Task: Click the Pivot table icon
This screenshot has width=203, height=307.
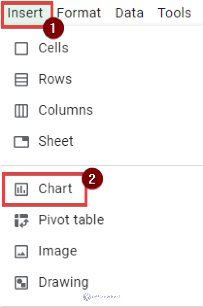Action: [21, 220]
